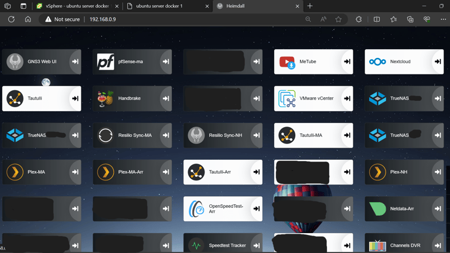Add this page to favorites star

(x=338, y=19)
